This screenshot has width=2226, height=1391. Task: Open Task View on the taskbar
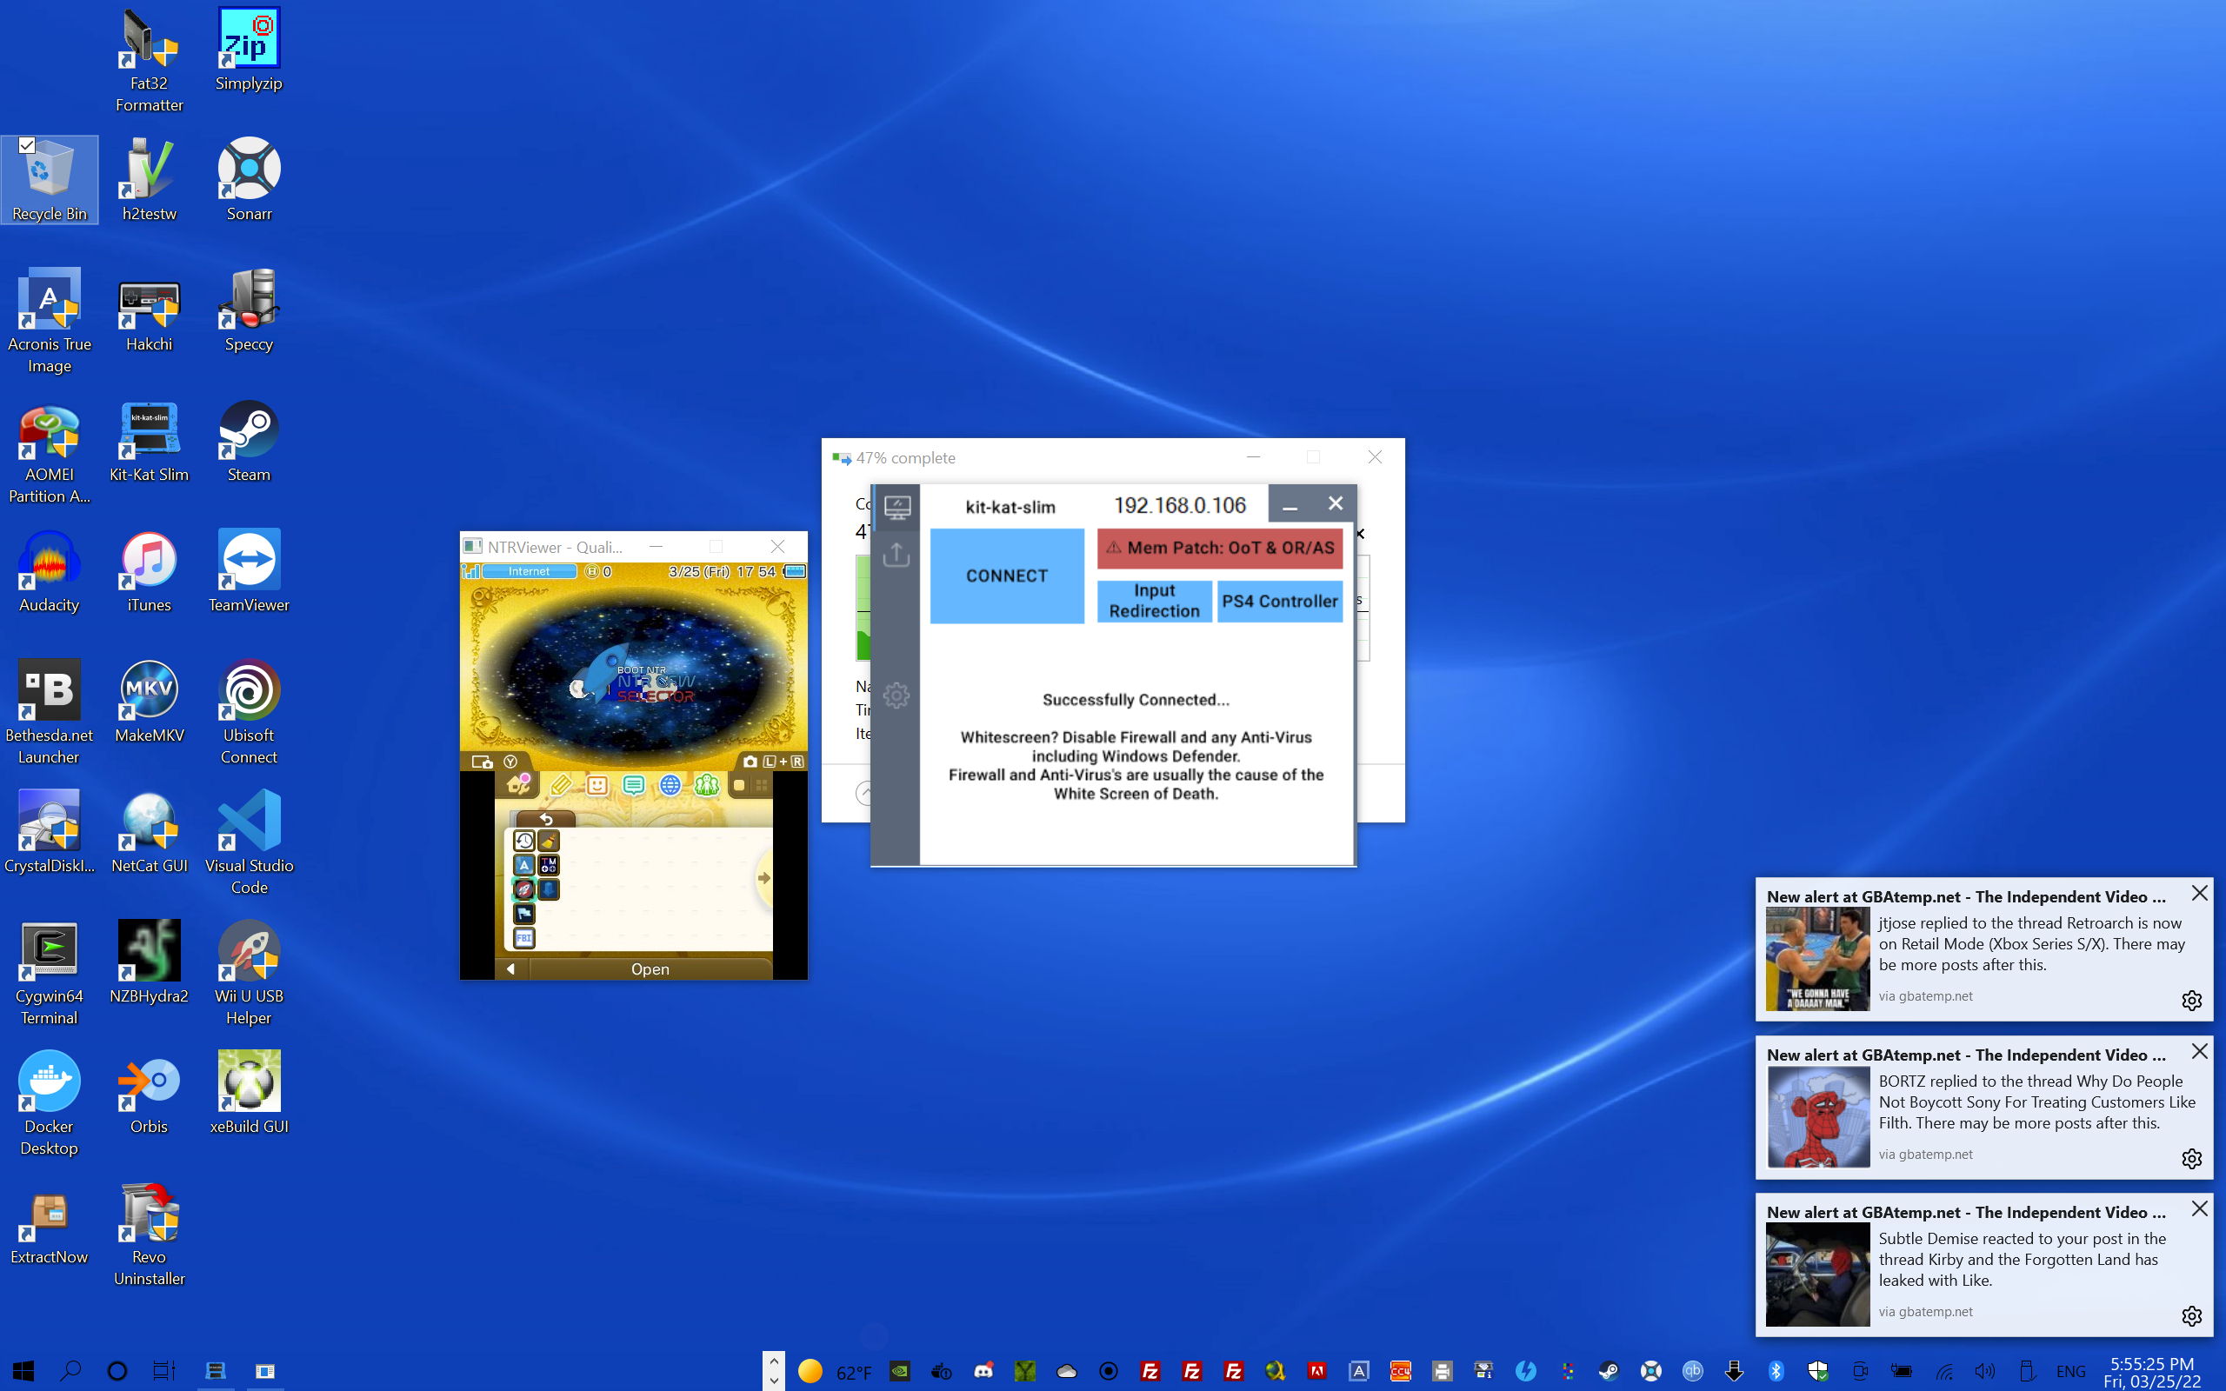click(x=163, y=1371)
